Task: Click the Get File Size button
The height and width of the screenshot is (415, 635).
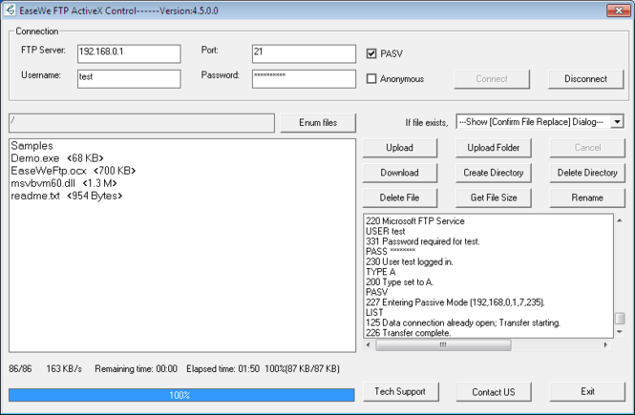Action: click(494, 197)
